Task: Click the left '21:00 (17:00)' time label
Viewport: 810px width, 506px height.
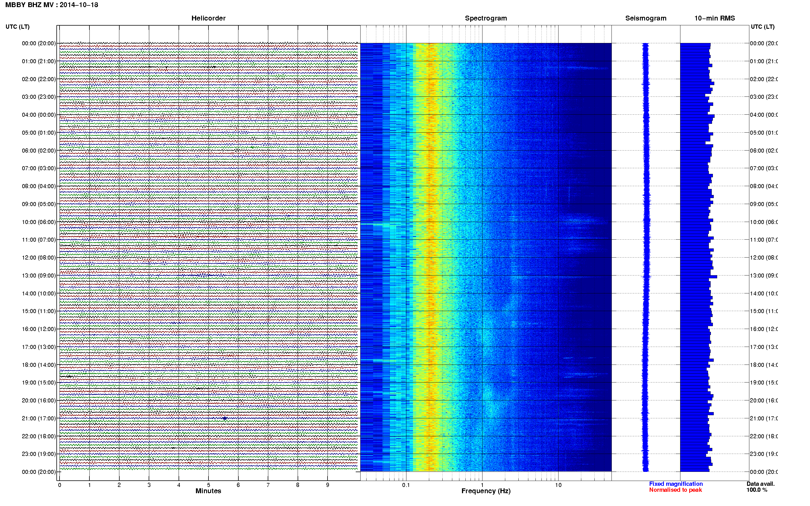Action: click(x=39, y=418)
